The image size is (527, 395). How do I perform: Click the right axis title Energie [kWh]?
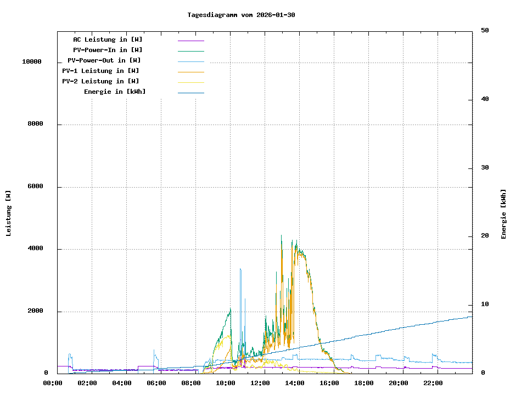click(x=503, y=214)
